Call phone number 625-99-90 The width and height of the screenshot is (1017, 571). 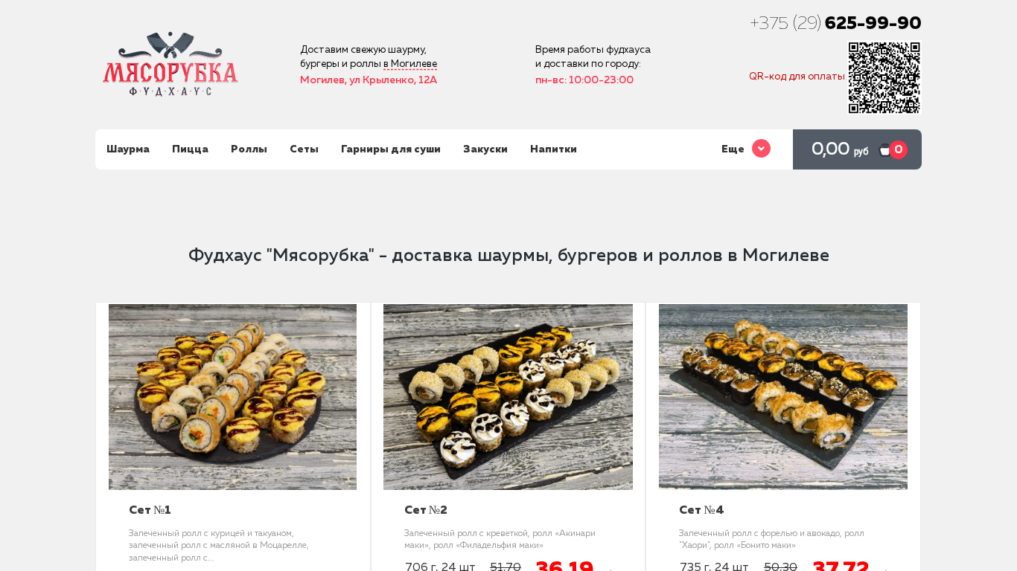[873, 23]
